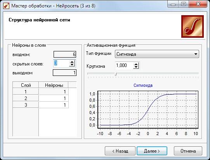Screen dimensions: 210x160
Task: Click the Крутизна value field
Action: pyautogui.click(x=124, y=65)
